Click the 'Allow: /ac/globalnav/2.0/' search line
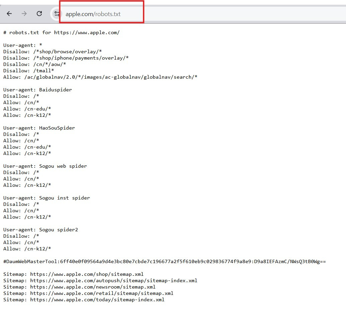Screen dimensions: 346x318 (100, 77)
